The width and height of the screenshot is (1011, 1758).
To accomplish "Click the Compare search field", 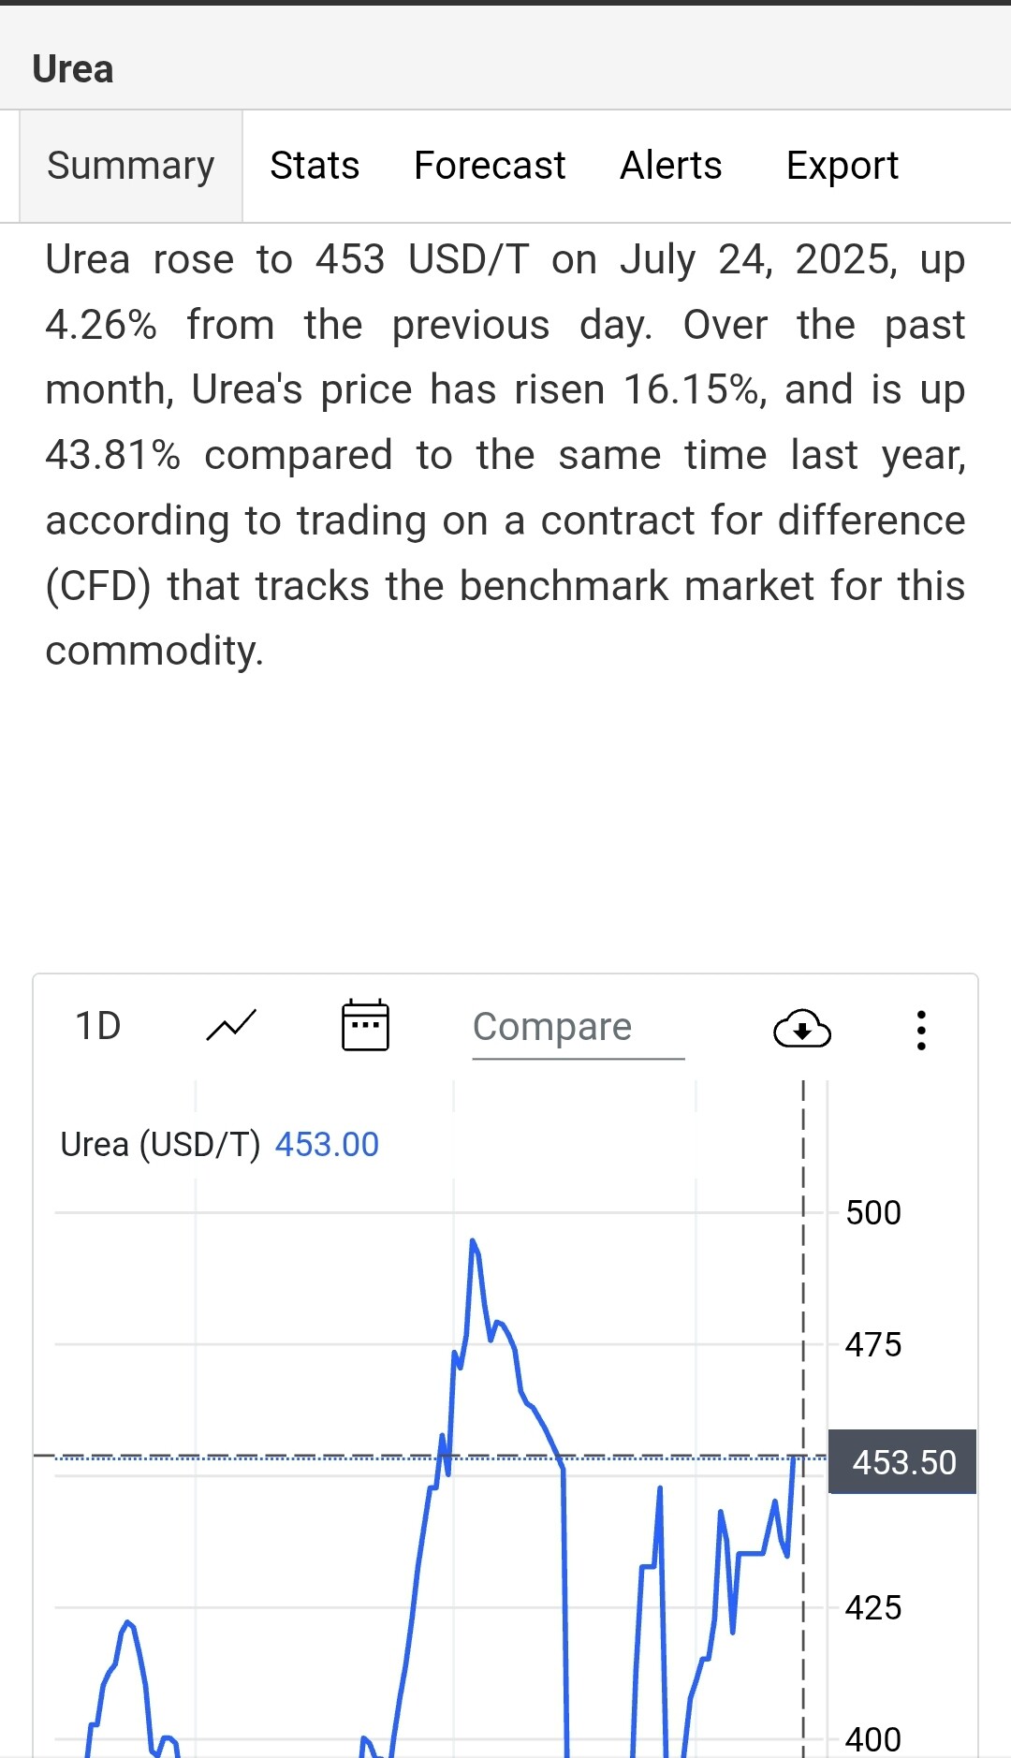I will pyautogui.click(x=578, y=1028).
